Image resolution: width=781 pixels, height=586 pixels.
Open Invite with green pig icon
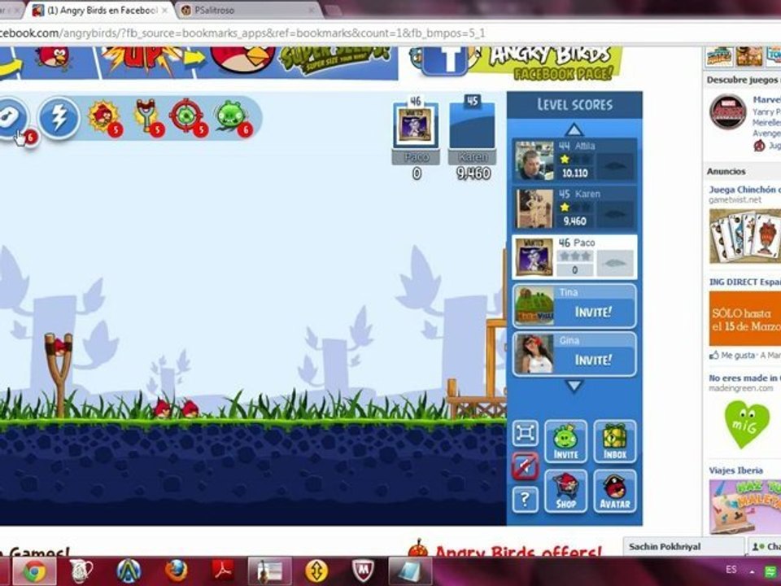pos(565,441)
